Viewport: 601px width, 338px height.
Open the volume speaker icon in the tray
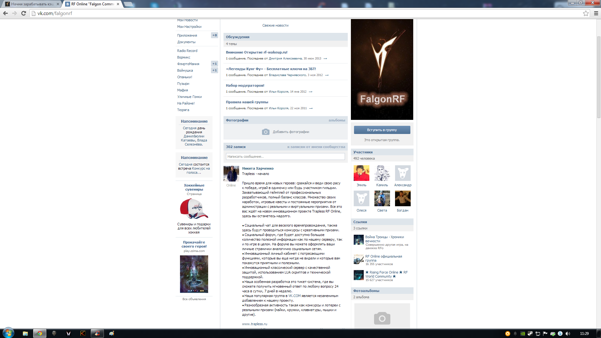pyautogui.click(x=568, y=334)
